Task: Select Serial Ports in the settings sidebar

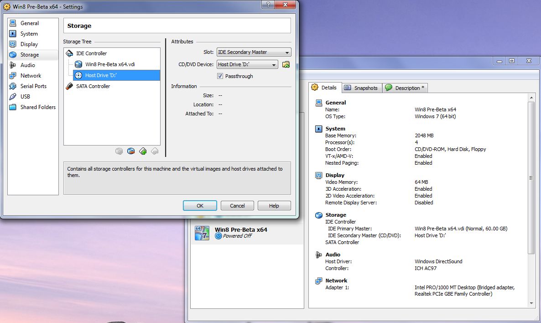Action: tap(33, 86)
